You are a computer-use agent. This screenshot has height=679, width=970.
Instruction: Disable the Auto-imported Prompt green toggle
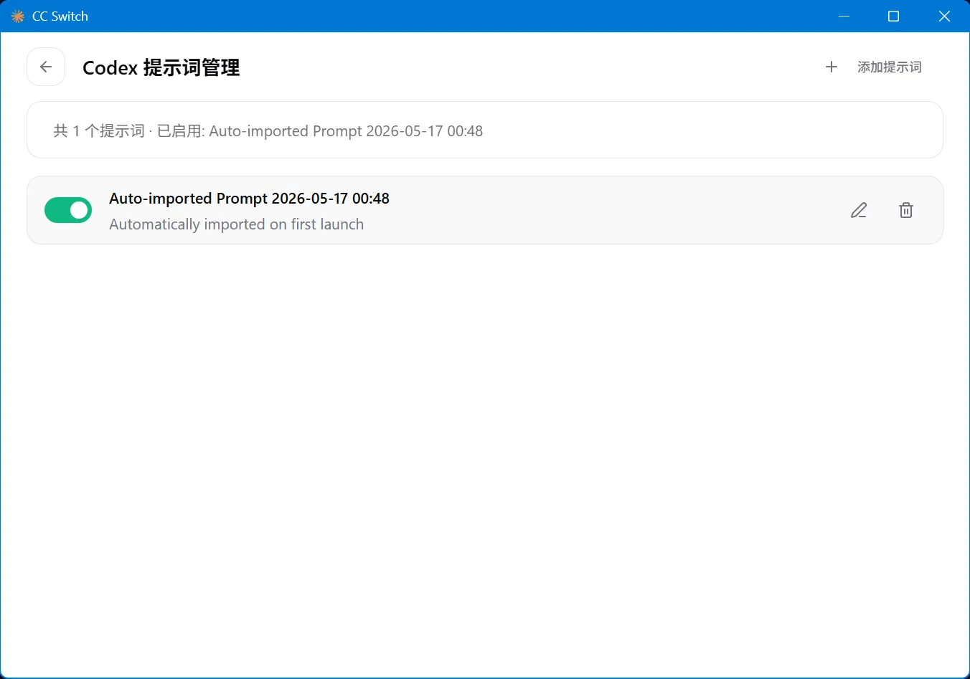68,210
